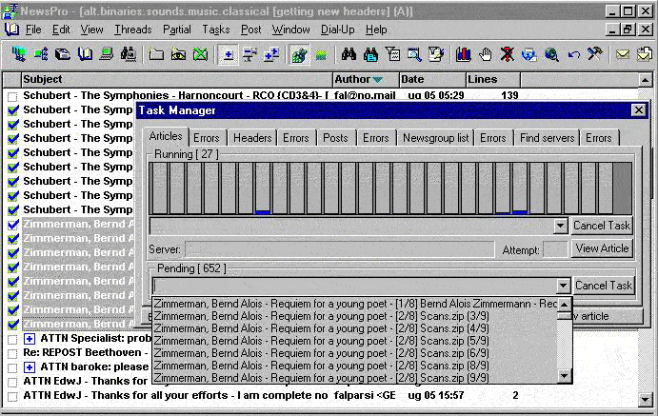Click the globe with magnifier icon

551,54
